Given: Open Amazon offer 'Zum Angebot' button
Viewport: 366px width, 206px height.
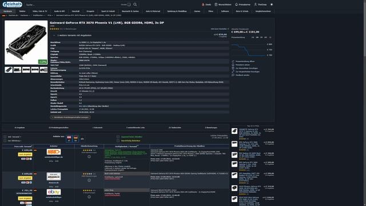Looking at the screenshot, I should [x=25, y=178].
